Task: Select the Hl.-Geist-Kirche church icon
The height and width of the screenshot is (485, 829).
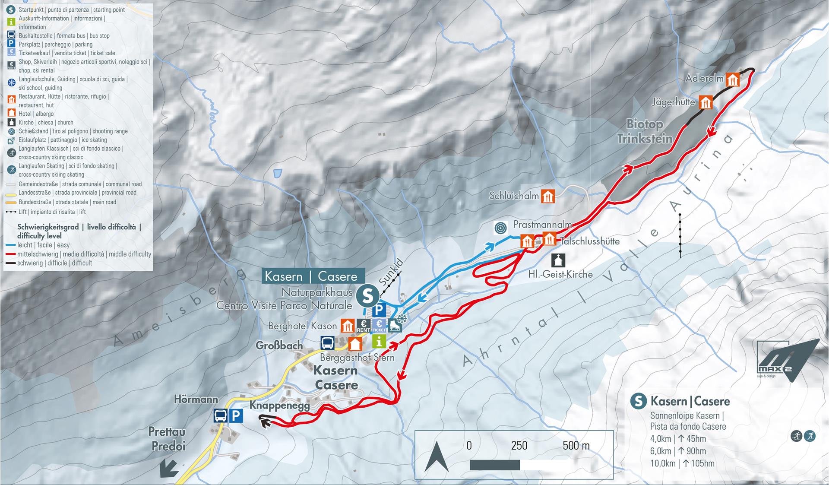Action: [558, 260]
